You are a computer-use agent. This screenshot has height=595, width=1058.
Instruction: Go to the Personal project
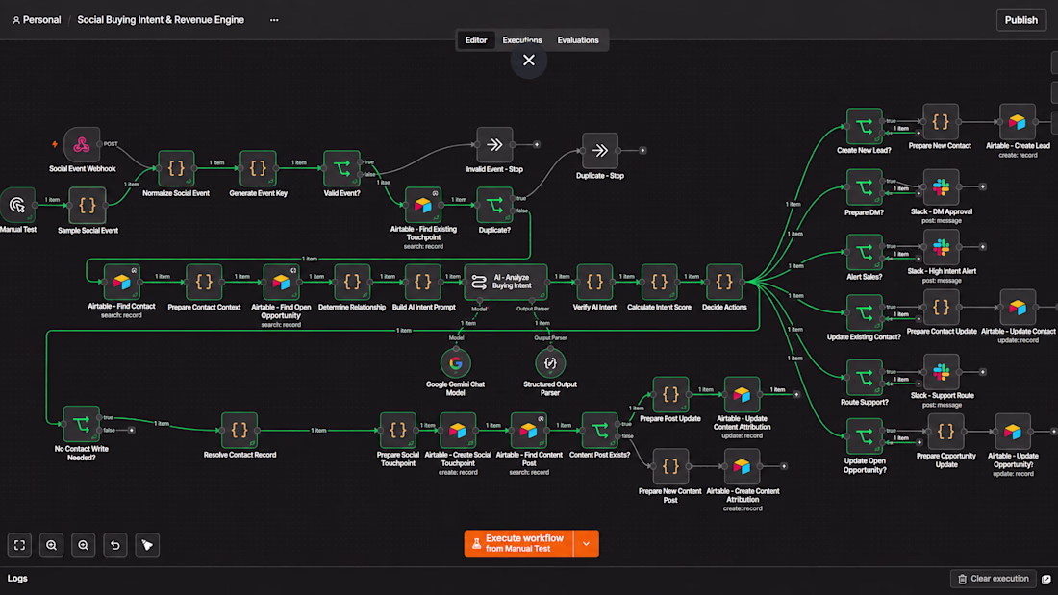38,20
